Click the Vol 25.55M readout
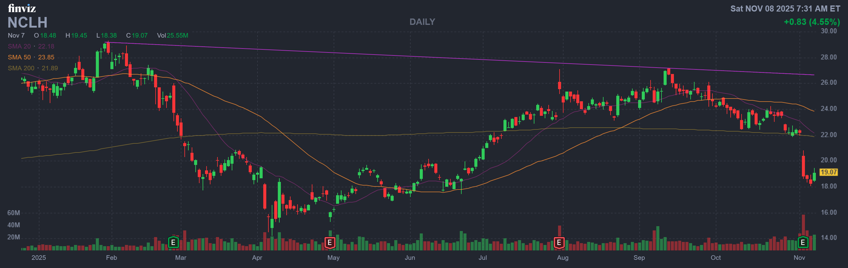This screenshot has width=848, height=268. tap(173, 35)
